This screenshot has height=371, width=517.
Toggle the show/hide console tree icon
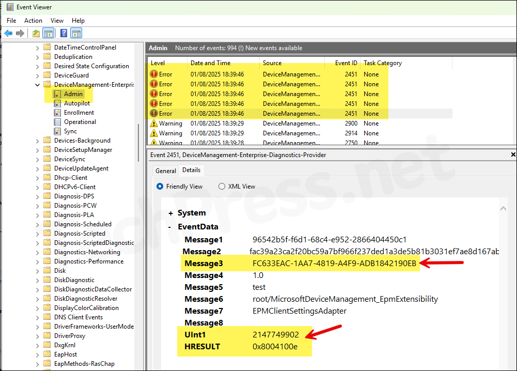click(49, 33)
